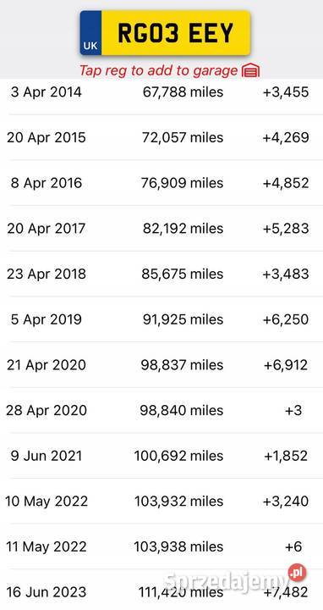Click the blue UK badge on plate

click(90, 33)
